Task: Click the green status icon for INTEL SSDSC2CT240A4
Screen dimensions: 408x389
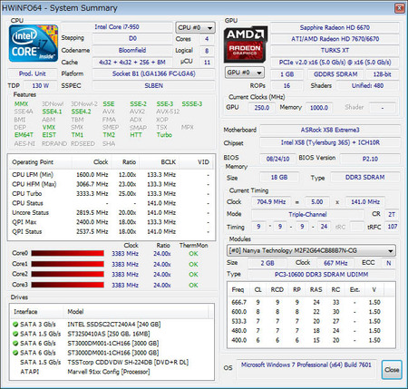Action: point(15,325)
